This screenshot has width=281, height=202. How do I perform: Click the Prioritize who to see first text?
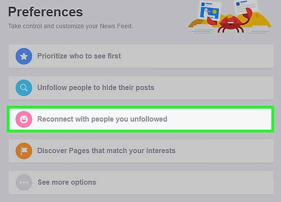pyautogui.click(x=79, y=56)
